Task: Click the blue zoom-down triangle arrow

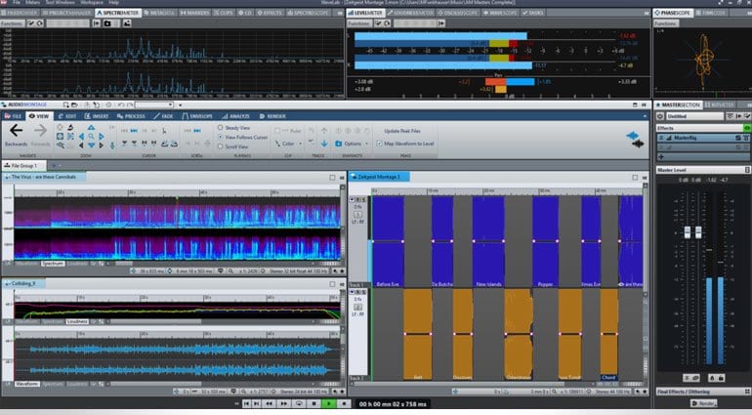Action: click(91, 145)
